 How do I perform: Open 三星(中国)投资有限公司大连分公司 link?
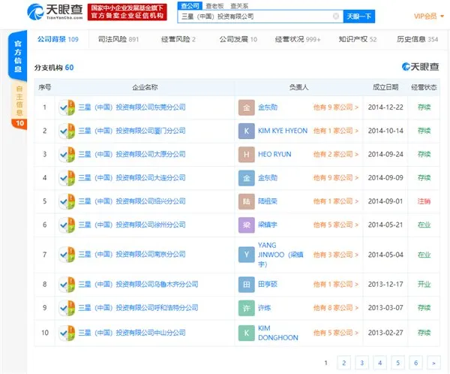pos(132,178)
